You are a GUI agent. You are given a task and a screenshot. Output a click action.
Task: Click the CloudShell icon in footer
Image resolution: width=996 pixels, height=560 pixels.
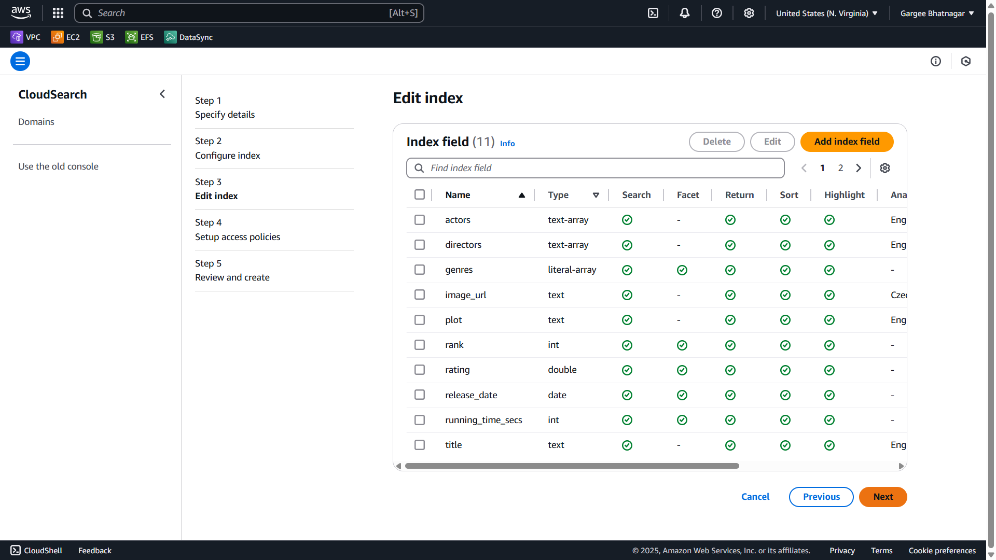pyautogui.click(x=16, y=550)
